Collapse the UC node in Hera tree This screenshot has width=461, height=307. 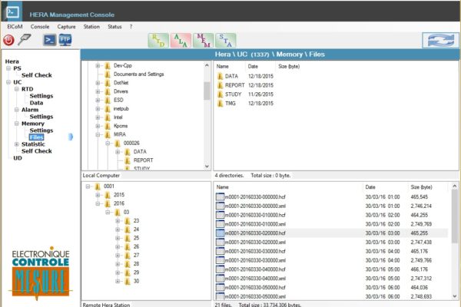pos(8,82)
